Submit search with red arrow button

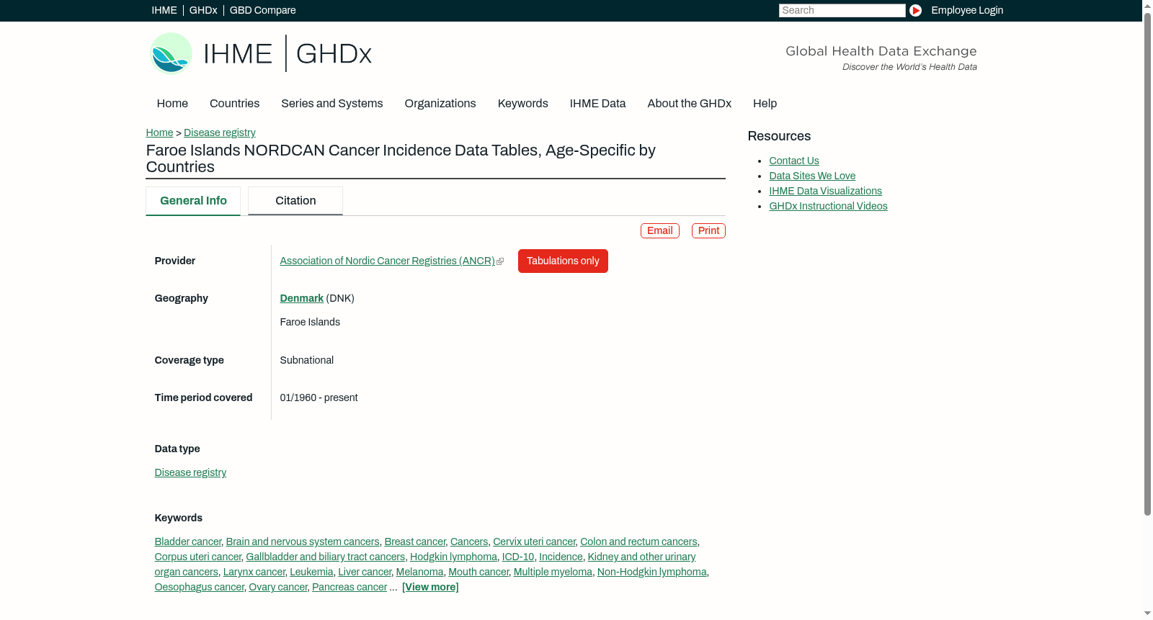[x=915, y=10]
